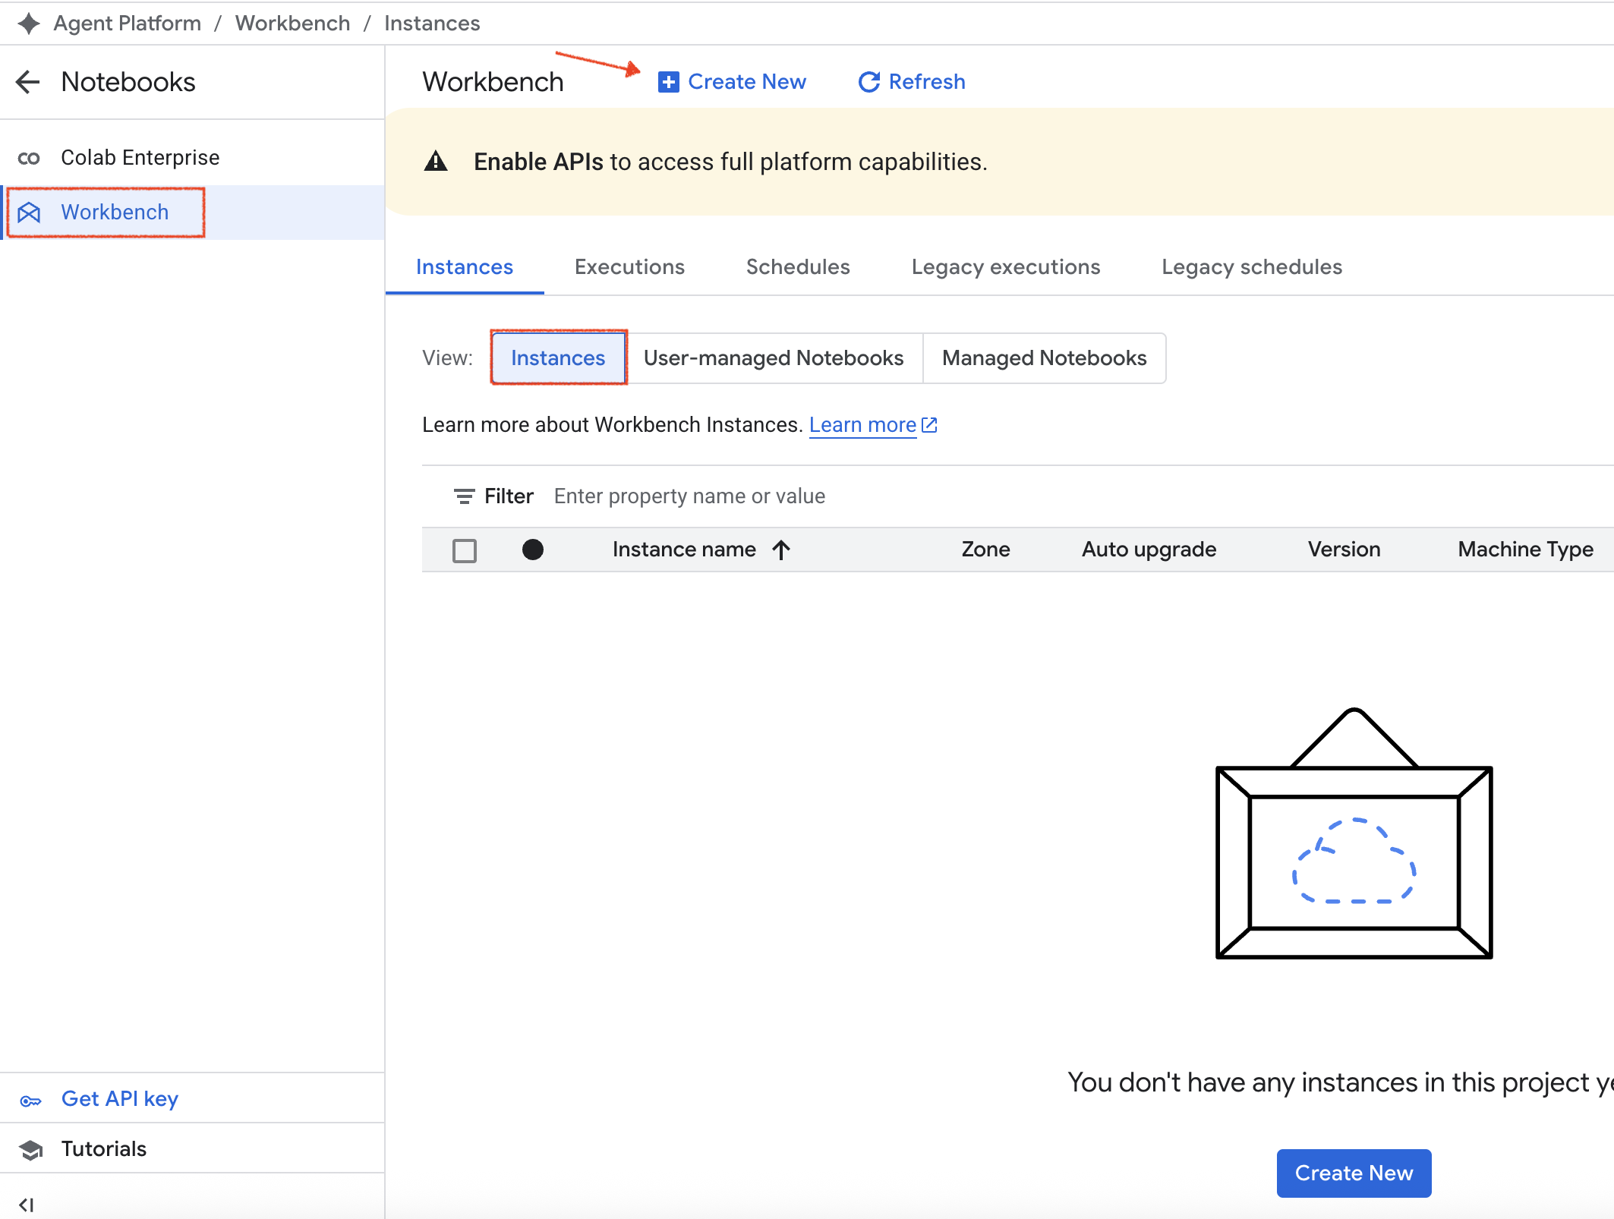Collapse the sidebar with the bottom chevron
Image resolution: width=1614 pixels, height=1219 pixels.
[27, 1205]
